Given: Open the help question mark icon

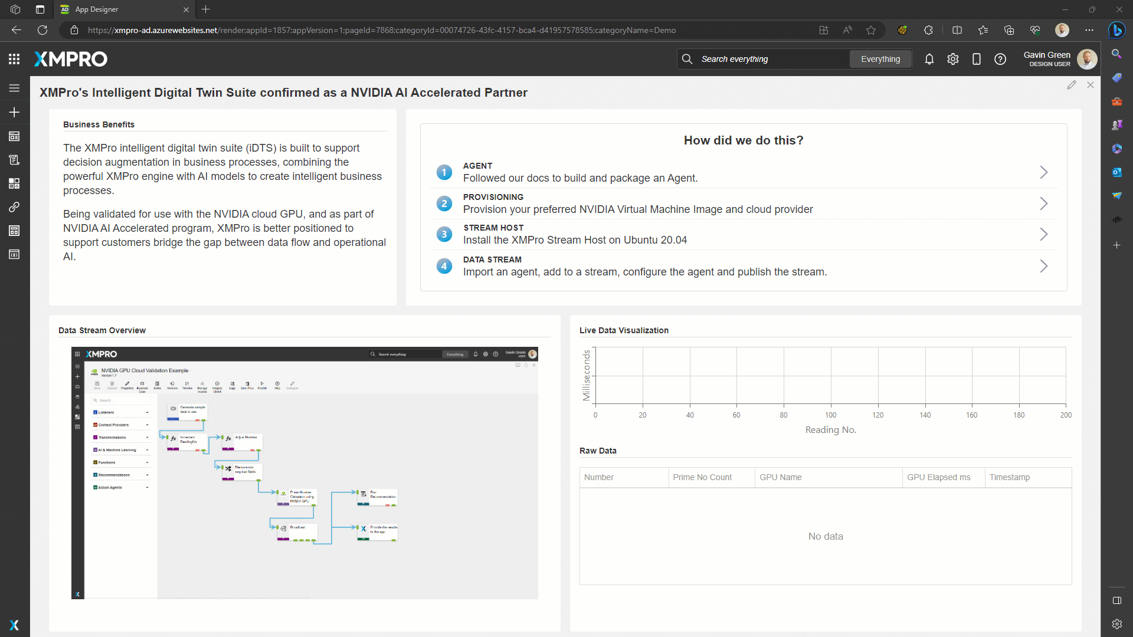Looking at the screenshot, I should click(x=1000, y=59).
